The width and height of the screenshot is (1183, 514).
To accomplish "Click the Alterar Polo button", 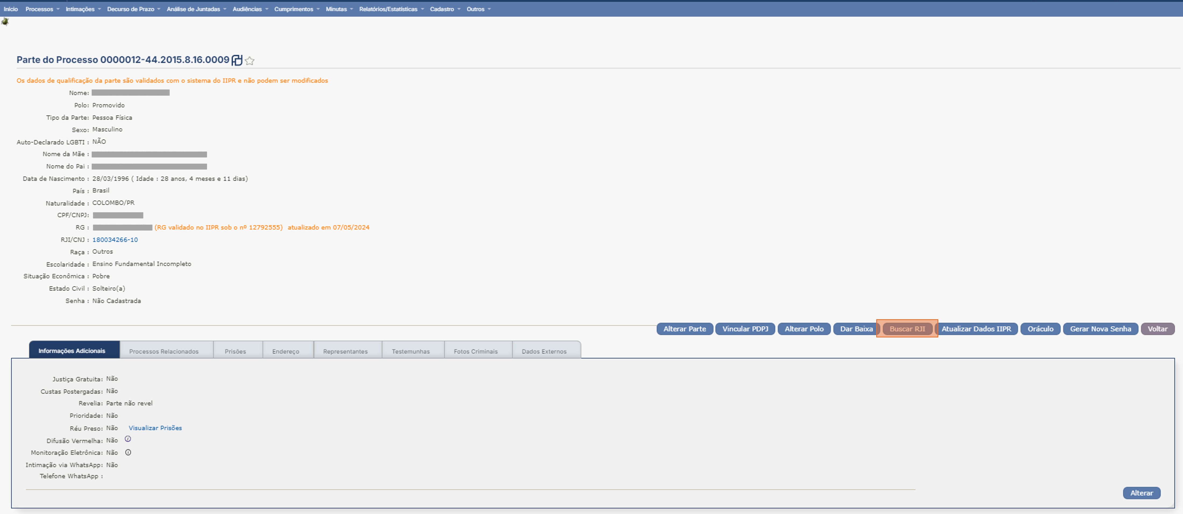I will [804, 329].
